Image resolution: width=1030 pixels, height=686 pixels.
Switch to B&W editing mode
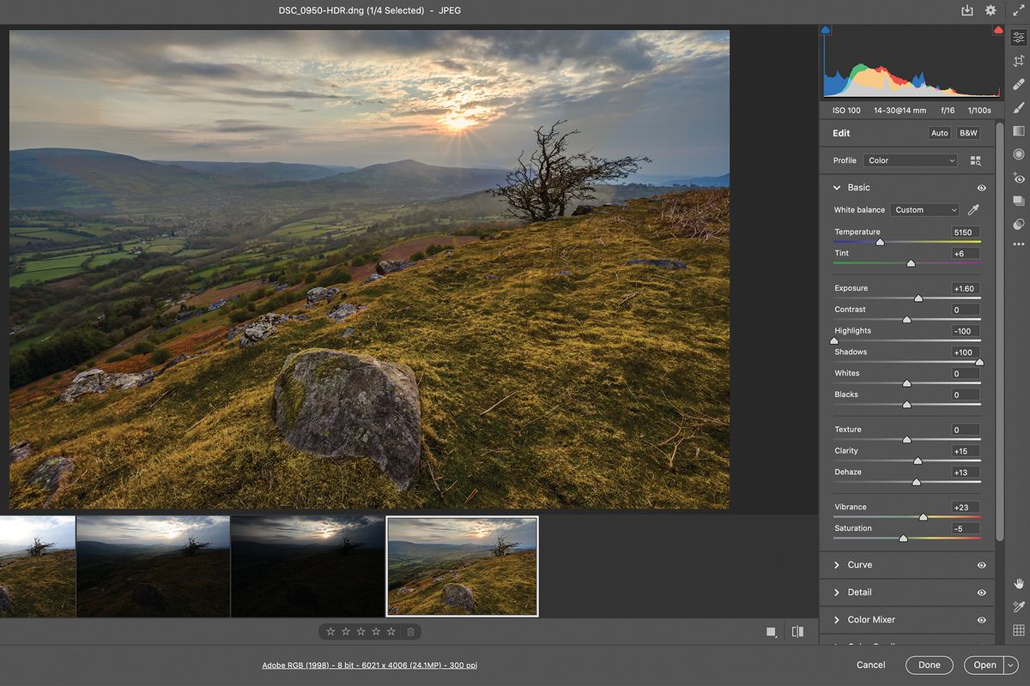[x=967, y=133]
